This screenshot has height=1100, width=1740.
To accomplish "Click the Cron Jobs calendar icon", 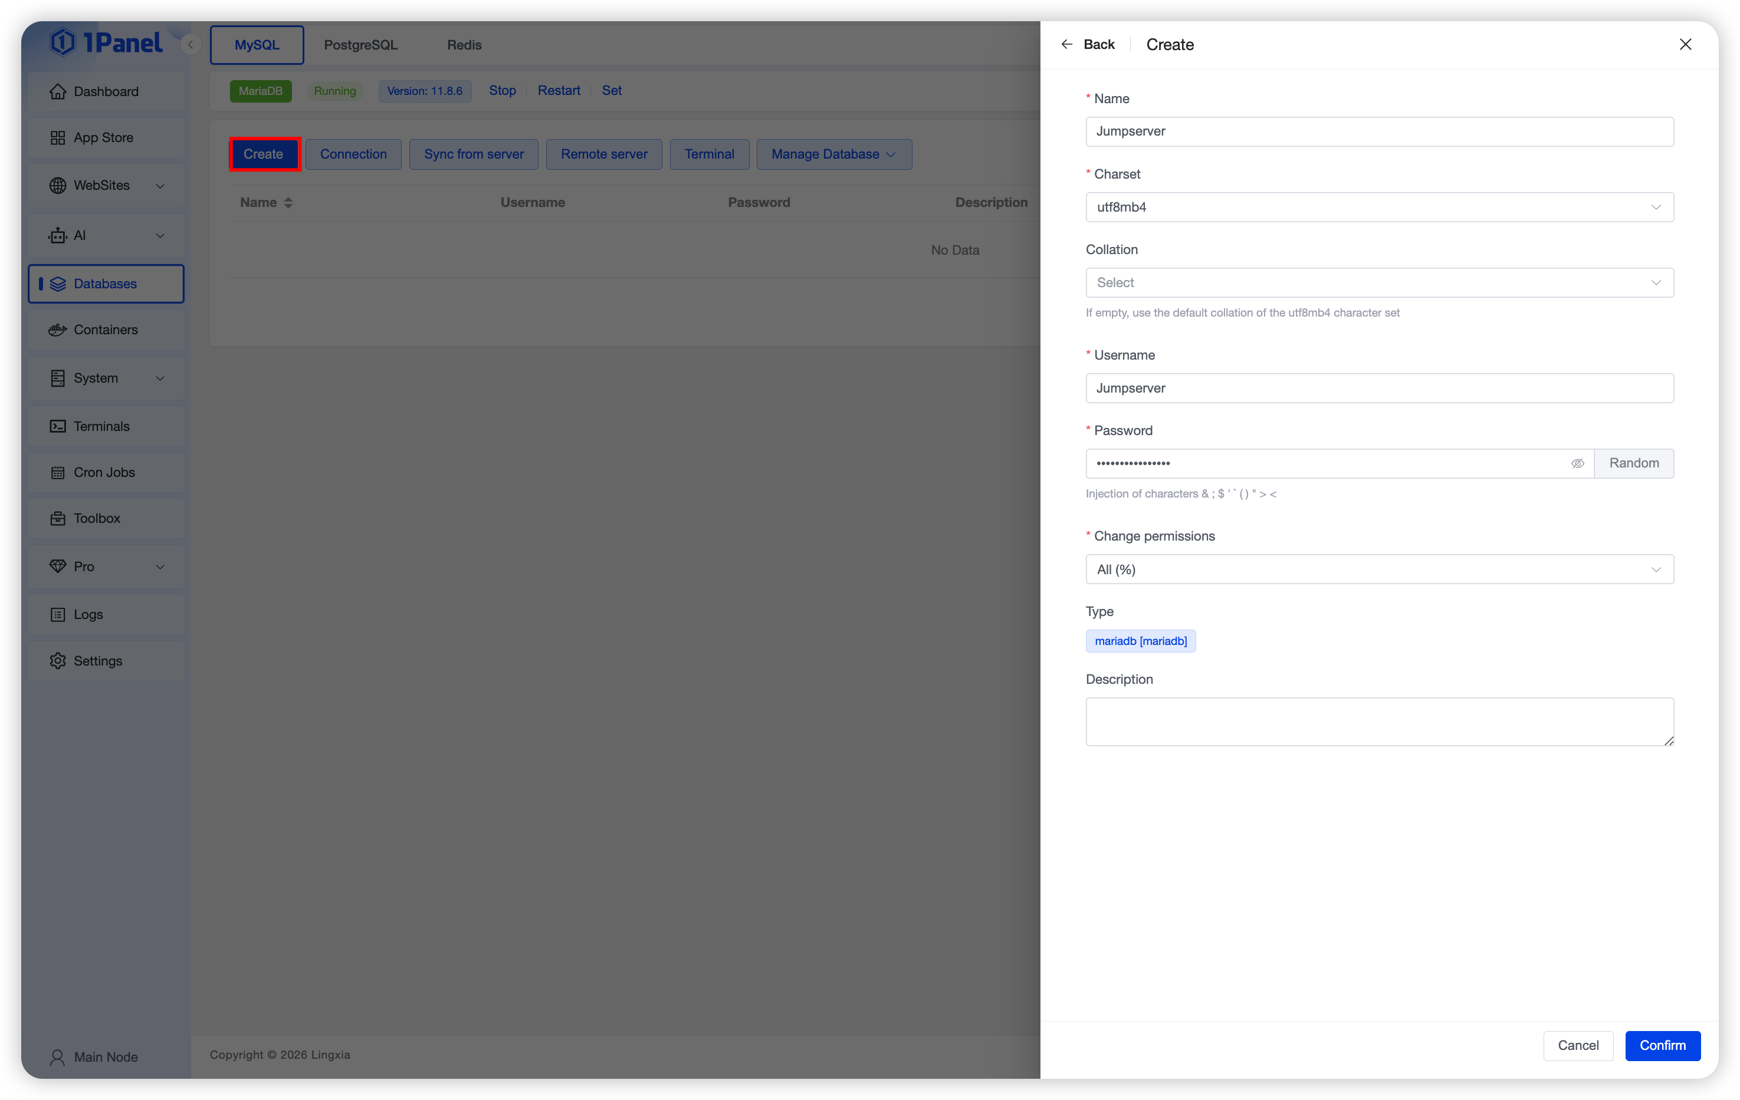I will click(58, 472).
